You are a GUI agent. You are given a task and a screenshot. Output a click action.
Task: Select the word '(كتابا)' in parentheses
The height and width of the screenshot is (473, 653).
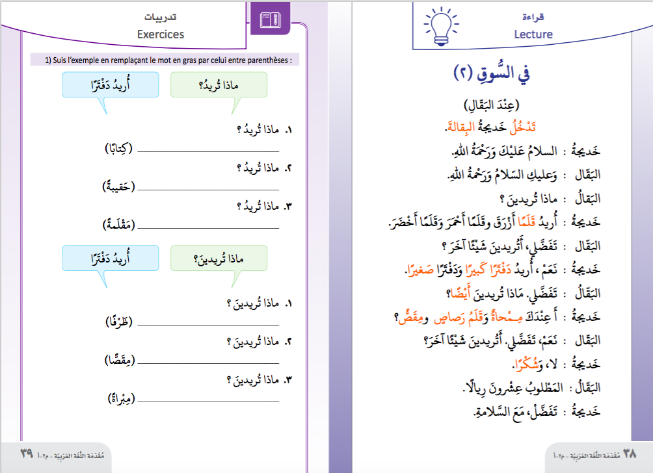[118, 148]
